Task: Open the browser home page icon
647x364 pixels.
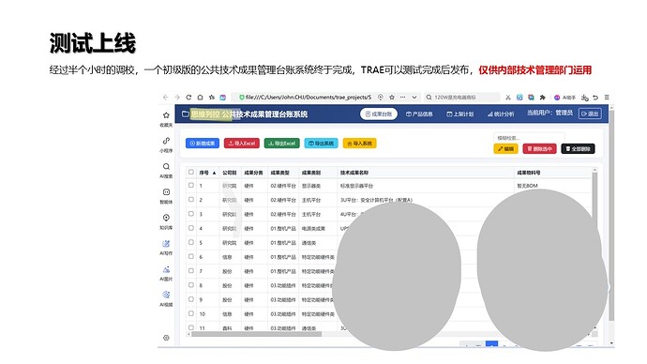Action: (x=200, y=98)
